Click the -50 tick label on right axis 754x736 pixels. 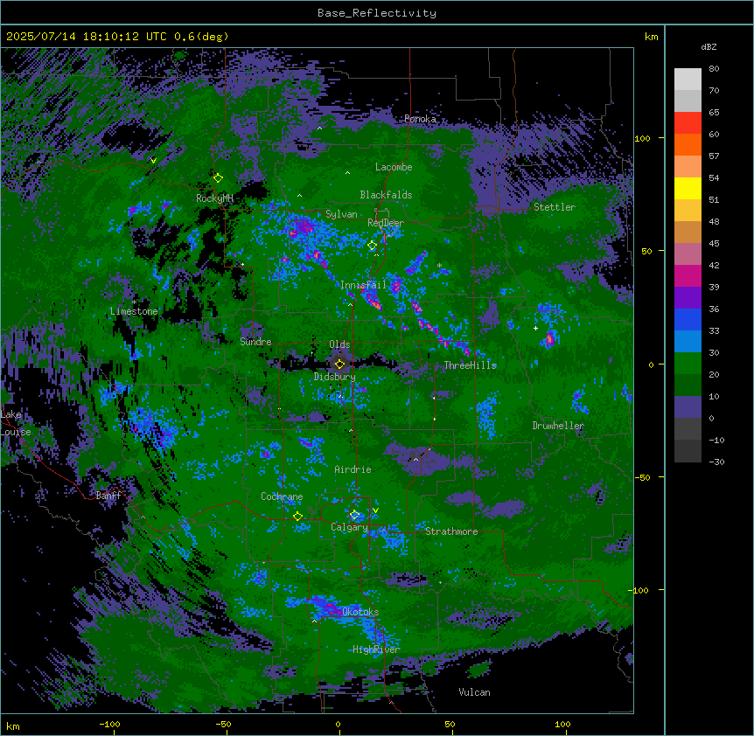click(x=642, y=477)
